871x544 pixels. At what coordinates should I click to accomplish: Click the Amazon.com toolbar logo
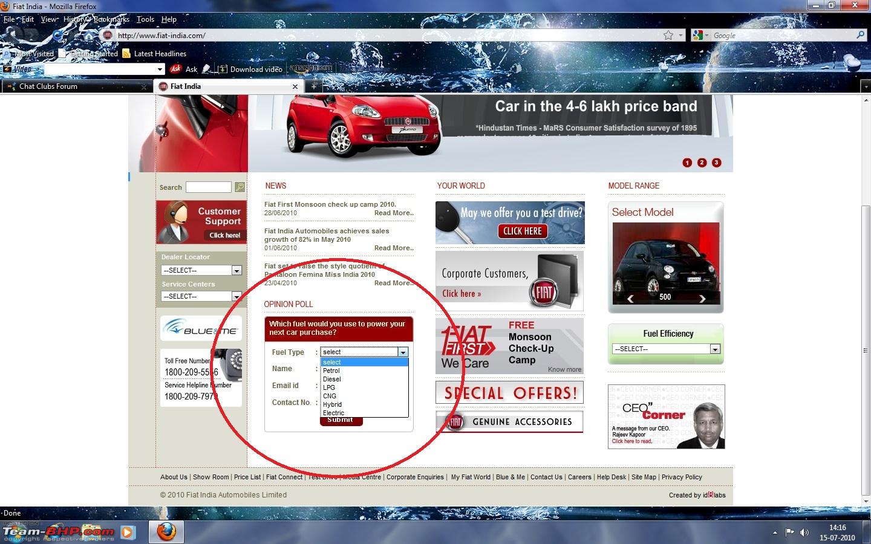311,68
